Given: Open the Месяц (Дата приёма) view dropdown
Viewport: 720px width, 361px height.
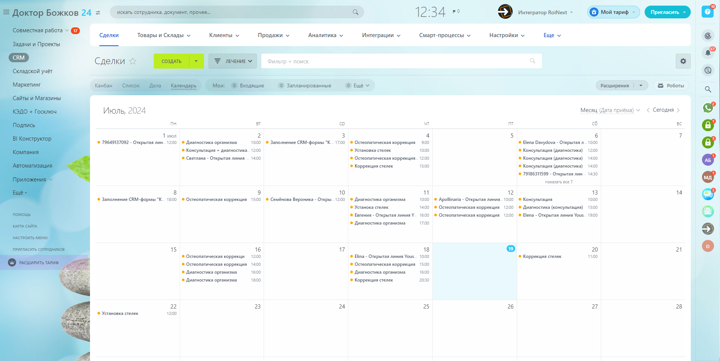Looking at the screenshot, I should click(x=610, y=110).
